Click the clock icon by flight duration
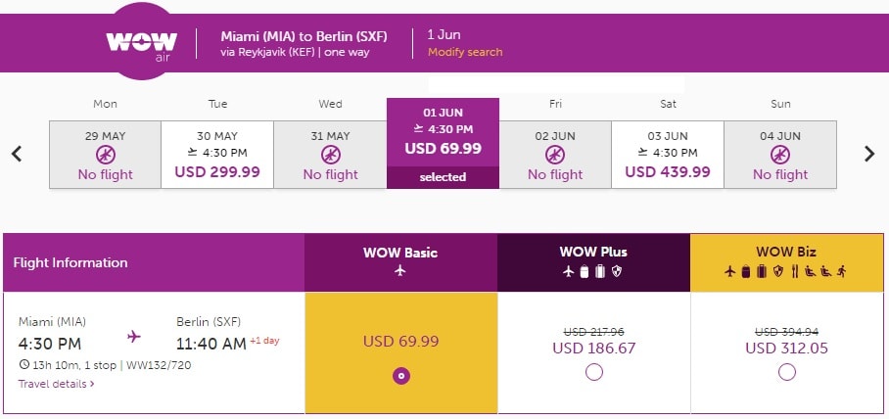Screen dimensions: 889x419 coord(23,364)
